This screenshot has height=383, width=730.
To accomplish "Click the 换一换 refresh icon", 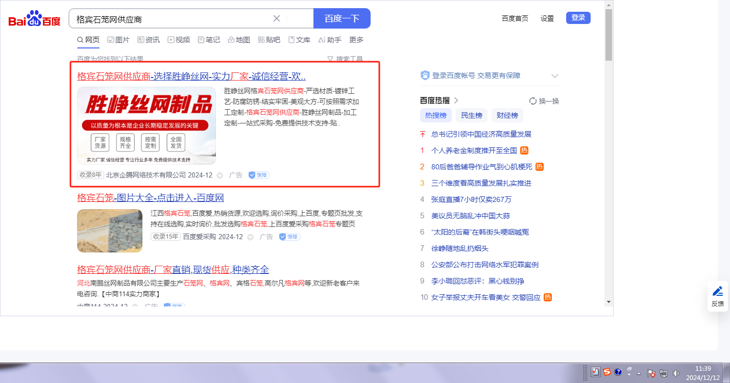I will point(533,101).
